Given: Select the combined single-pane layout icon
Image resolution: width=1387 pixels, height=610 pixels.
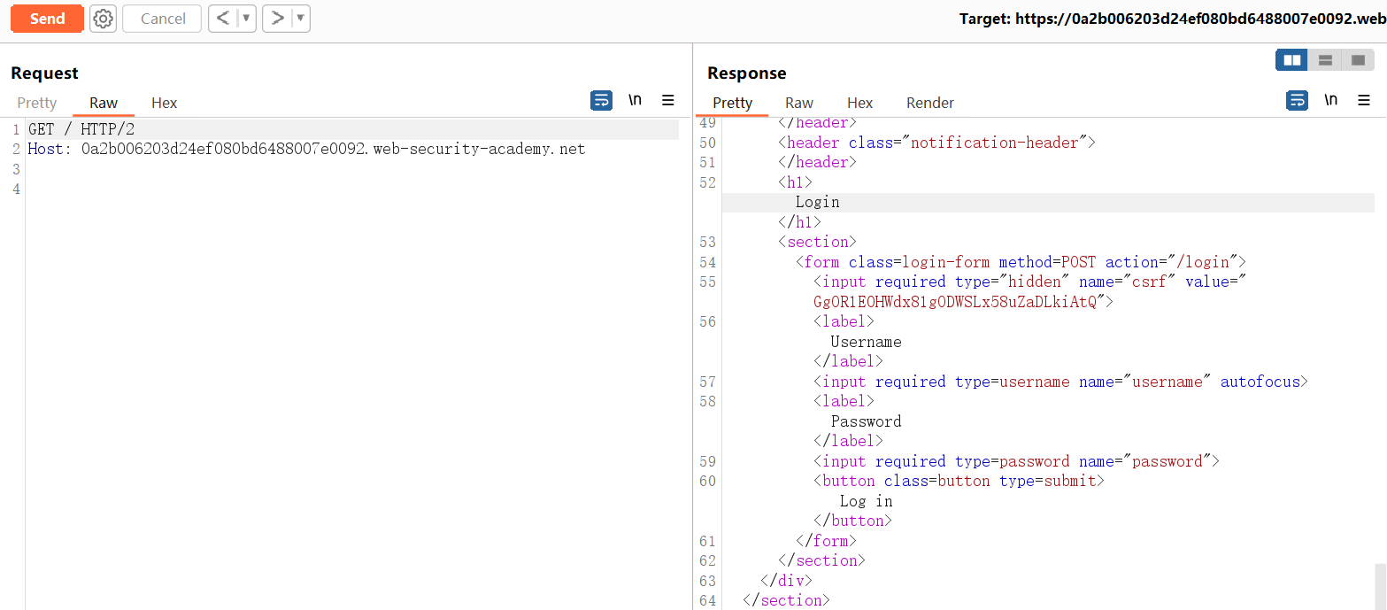Looking at the screenshot, I should tap(1358, 60).
